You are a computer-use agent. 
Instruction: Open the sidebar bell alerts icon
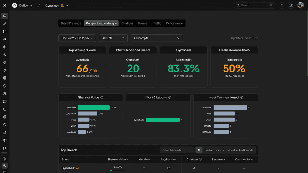pos(5,133)
